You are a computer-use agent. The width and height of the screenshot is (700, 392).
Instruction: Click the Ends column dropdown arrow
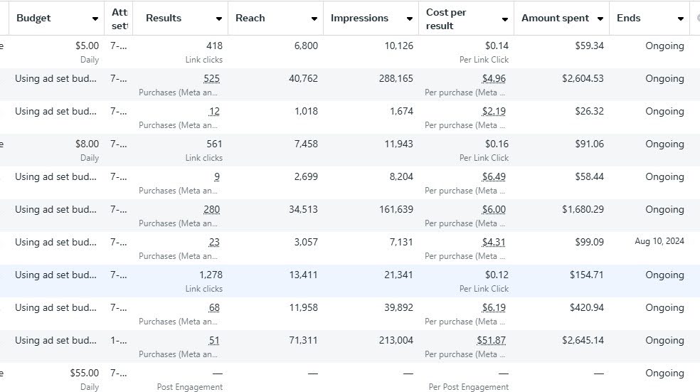(681, 18)
